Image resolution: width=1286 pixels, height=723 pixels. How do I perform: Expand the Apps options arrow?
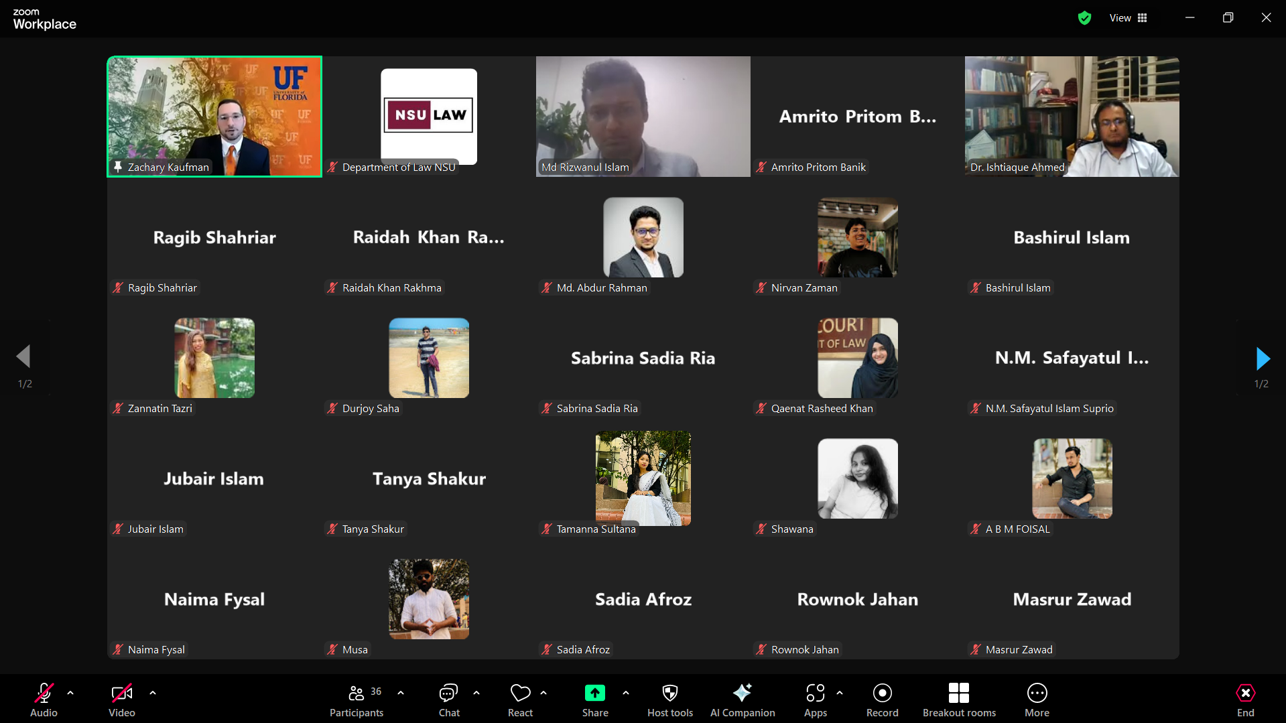[x=840, y=693]
